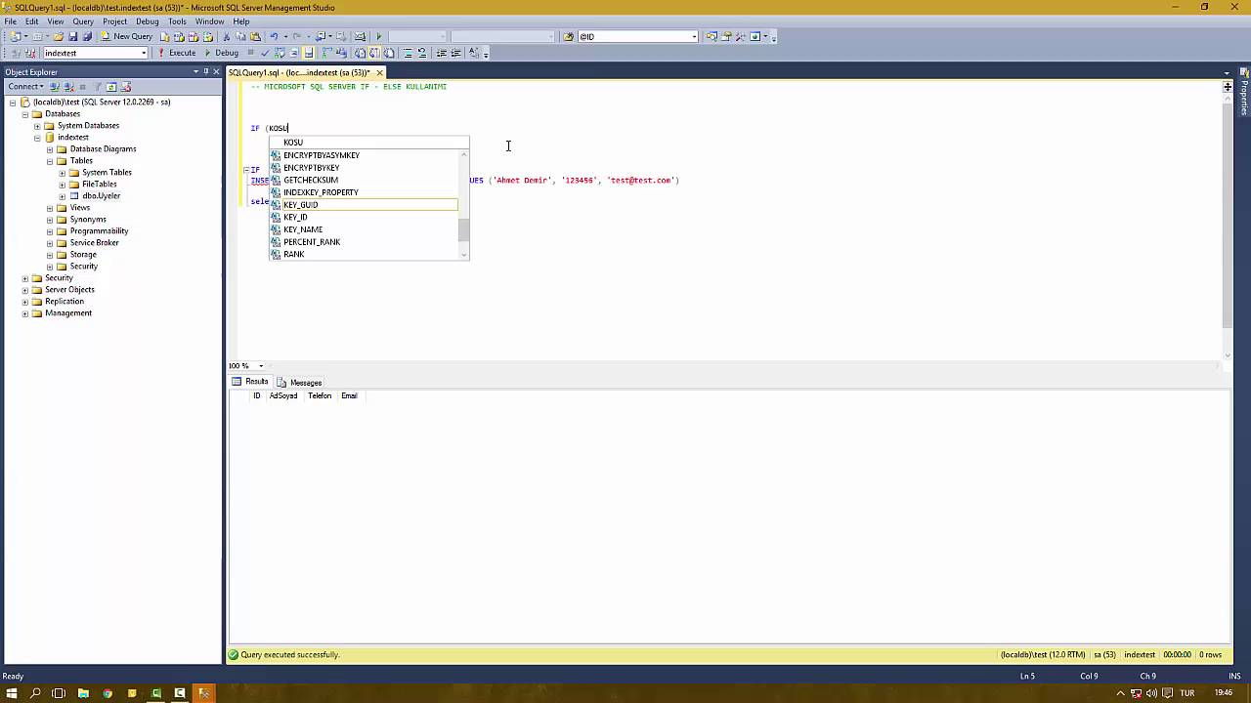
Task: Click the Save All icon
Action: (88, 37)
